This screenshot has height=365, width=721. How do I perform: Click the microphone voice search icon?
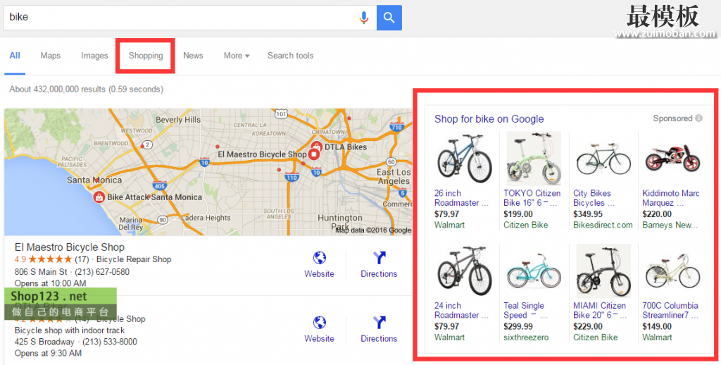(364, 18)
